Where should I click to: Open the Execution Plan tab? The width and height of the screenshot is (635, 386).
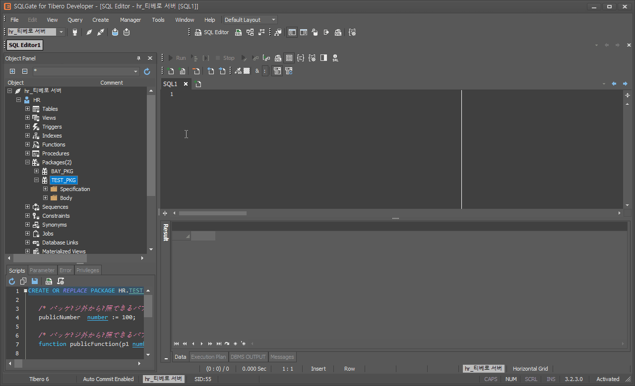click(x=208, y=357)
